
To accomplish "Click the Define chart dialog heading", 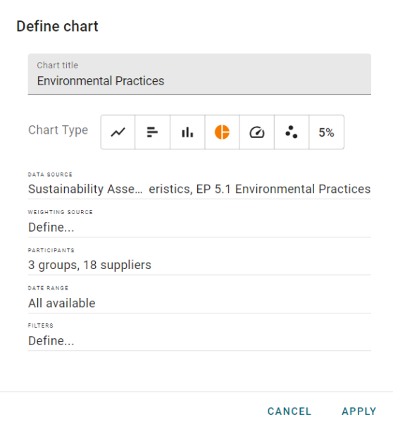I will click(x=57, y=26).
